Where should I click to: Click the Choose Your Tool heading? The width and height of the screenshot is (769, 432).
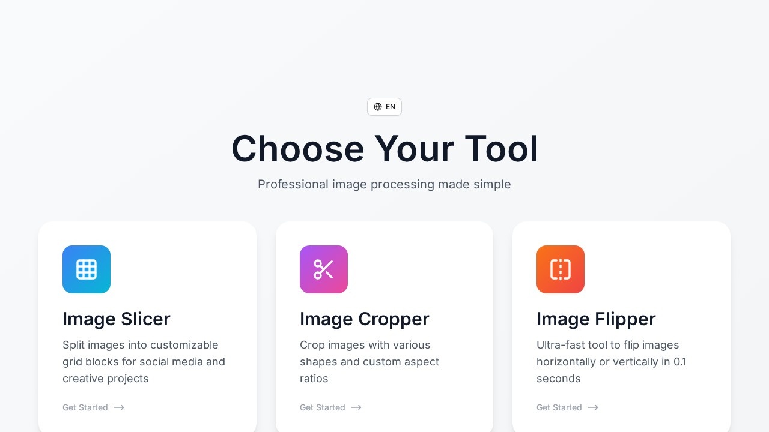click(384, 149)
